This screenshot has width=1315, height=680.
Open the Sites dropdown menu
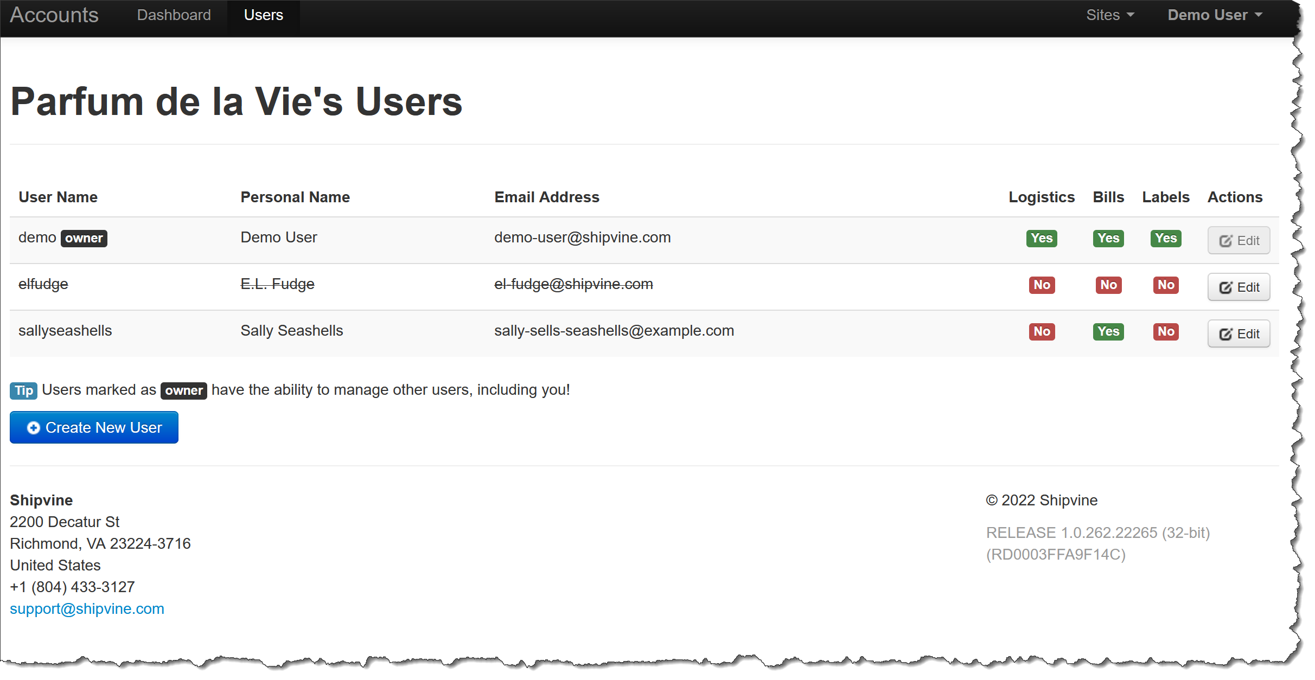tap(1109, 15)
